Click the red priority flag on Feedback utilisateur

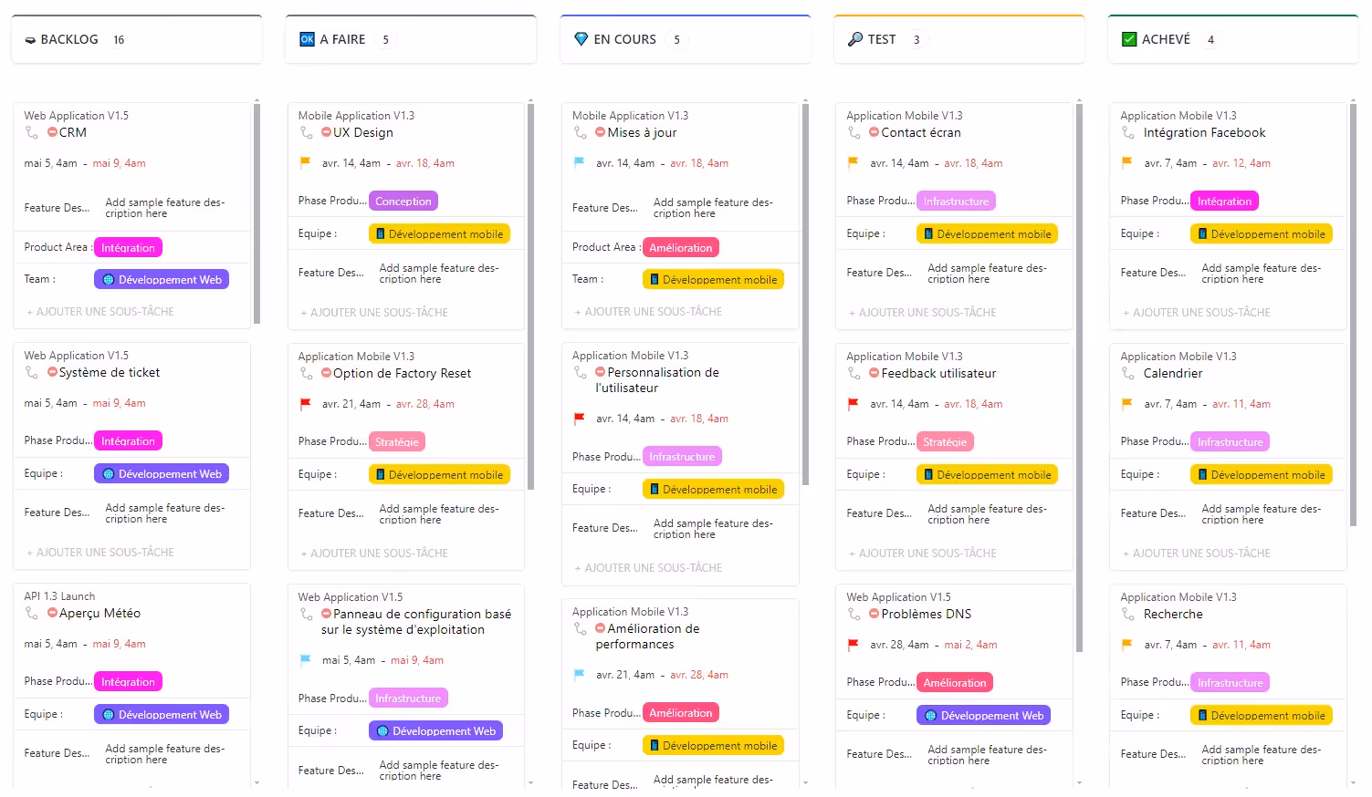point(853,404)
